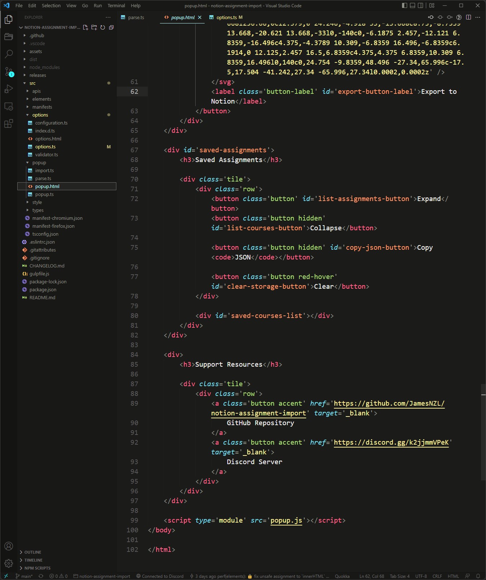486x580 pixels.
Task: Expand the releases folder
Action: tap(38, 75)
